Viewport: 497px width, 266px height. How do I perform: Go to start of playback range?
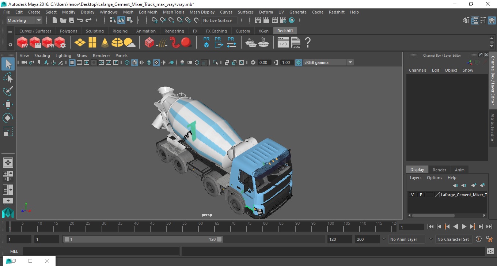[430, 227]
